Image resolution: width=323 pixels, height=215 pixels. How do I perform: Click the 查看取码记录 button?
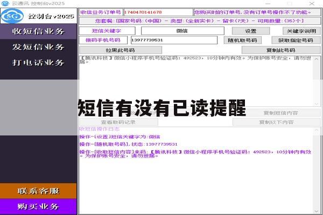118,122
